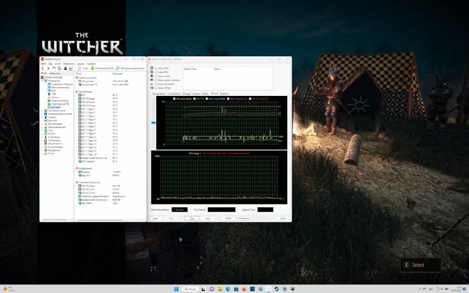Click the E Select game prompt
This screenshot has width=469, height=293.
[x=421, y=265]
